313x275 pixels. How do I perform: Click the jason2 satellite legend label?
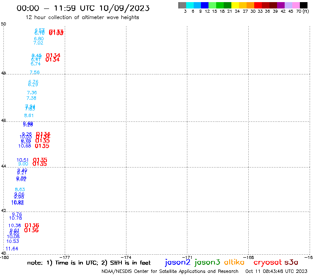tap(178, 262)
